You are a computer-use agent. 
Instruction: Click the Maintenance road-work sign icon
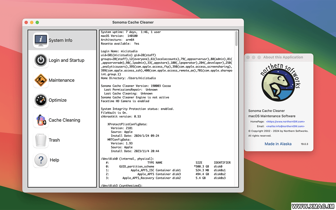click(41, 80)
